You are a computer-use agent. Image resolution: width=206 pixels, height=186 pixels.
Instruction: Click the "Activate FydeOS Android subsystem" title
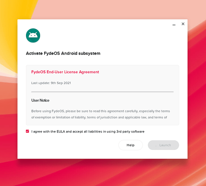click(x=63, y=53)
